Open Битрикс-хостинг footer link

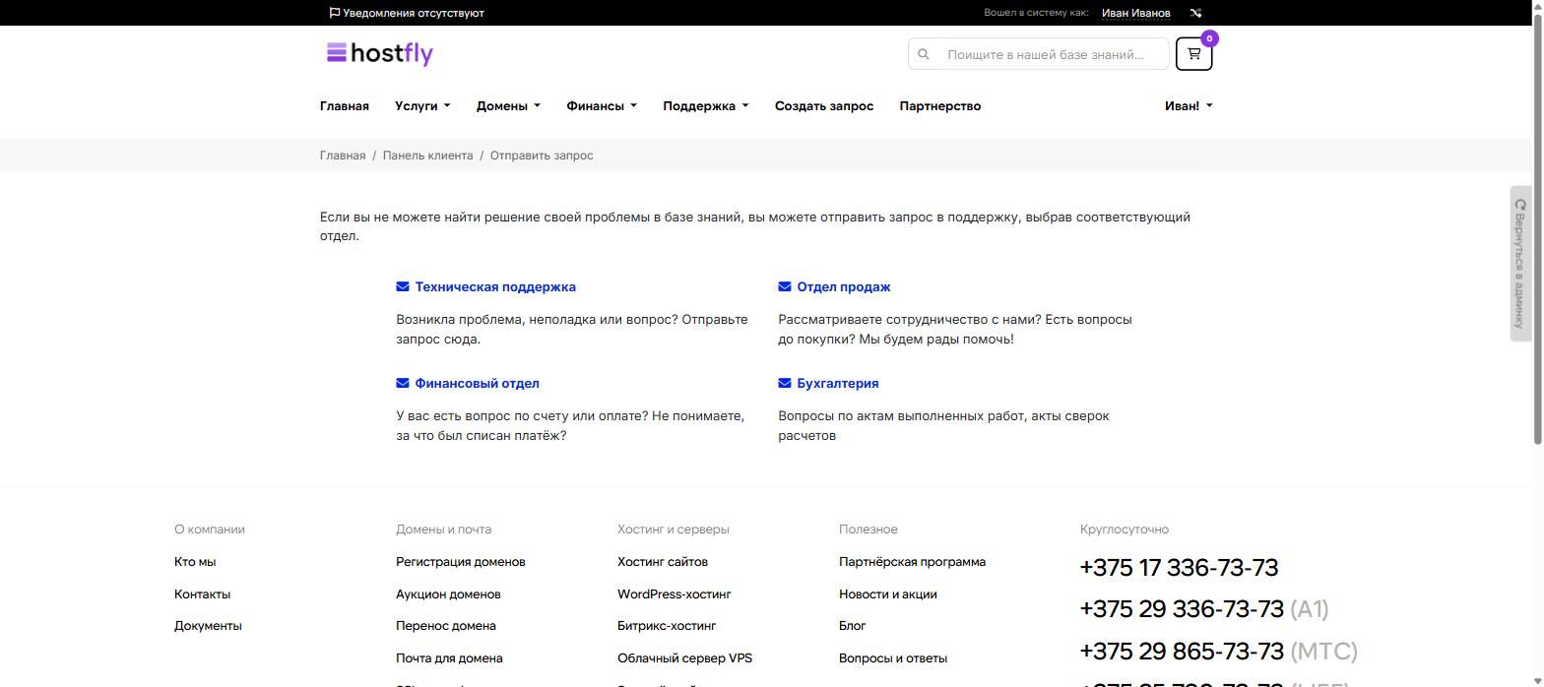click(x=667, y=626)
